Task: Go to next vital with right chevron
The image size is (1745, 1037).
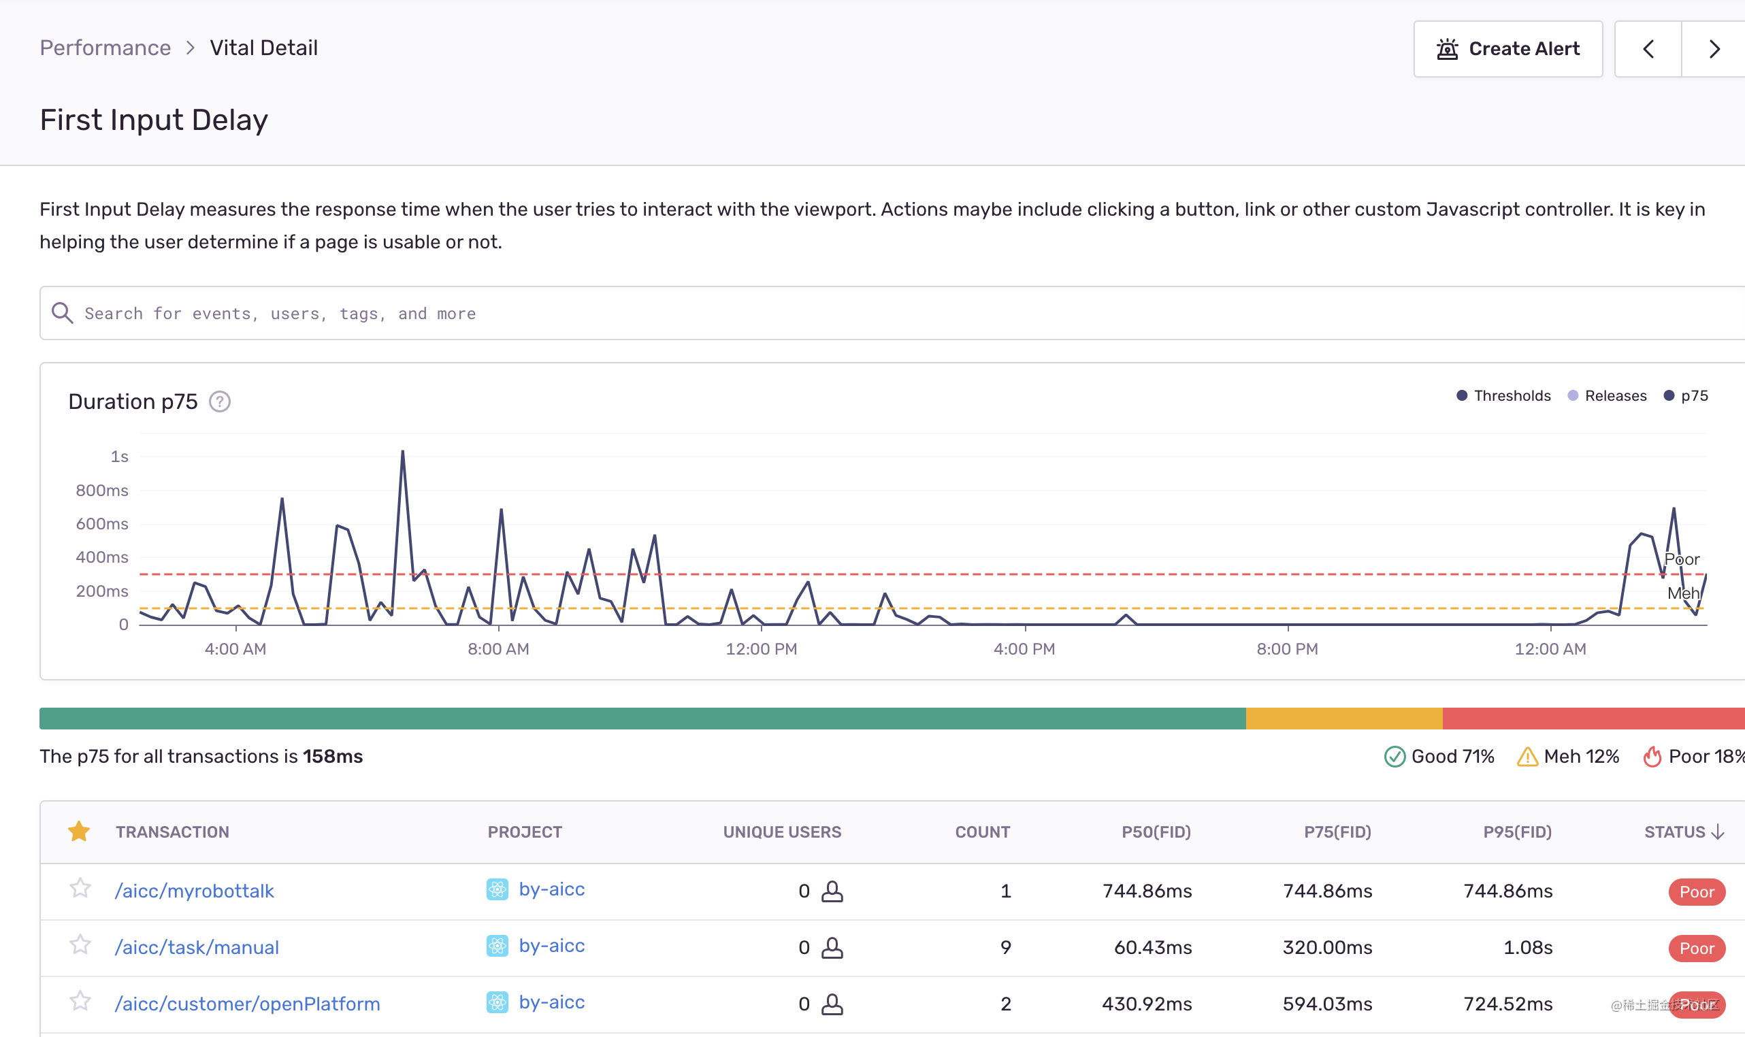Action: pyautogui.click(x=1714, y=49)
